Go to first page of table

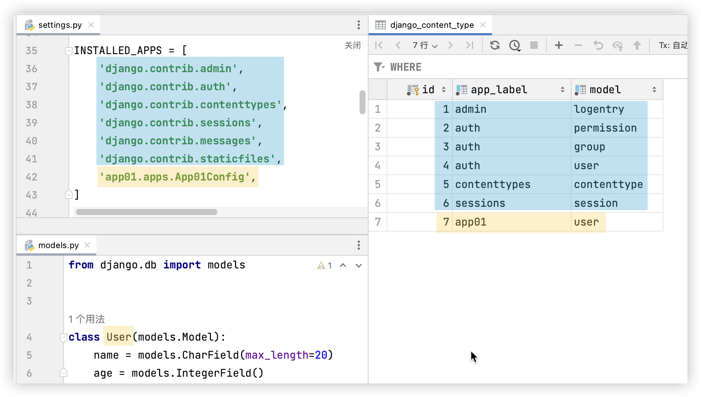[379, 45]
